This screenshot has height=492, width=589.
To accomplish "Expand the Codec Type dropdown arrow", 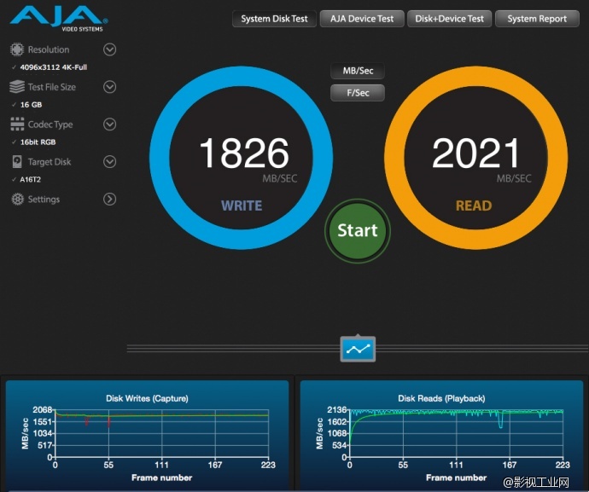I will point(109,124).
